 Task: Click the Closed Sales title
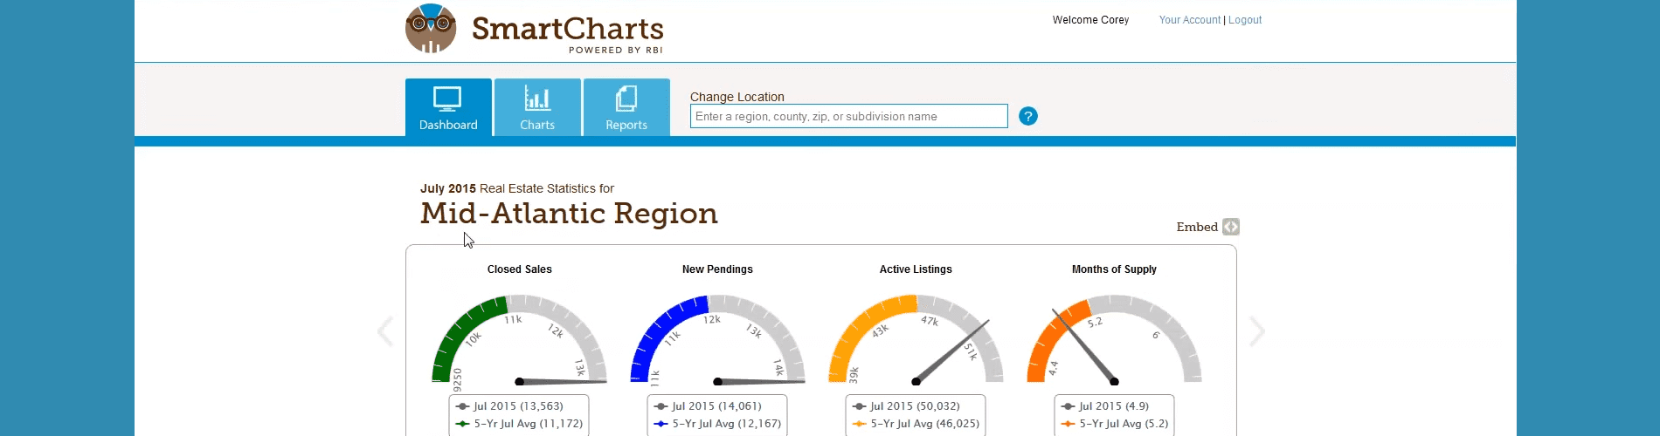[x=520, y=269]
